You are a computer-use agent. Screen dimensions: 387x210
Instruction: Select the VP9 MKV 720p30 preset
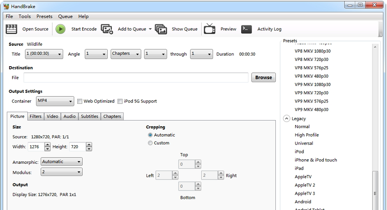[x=312, y=93]
